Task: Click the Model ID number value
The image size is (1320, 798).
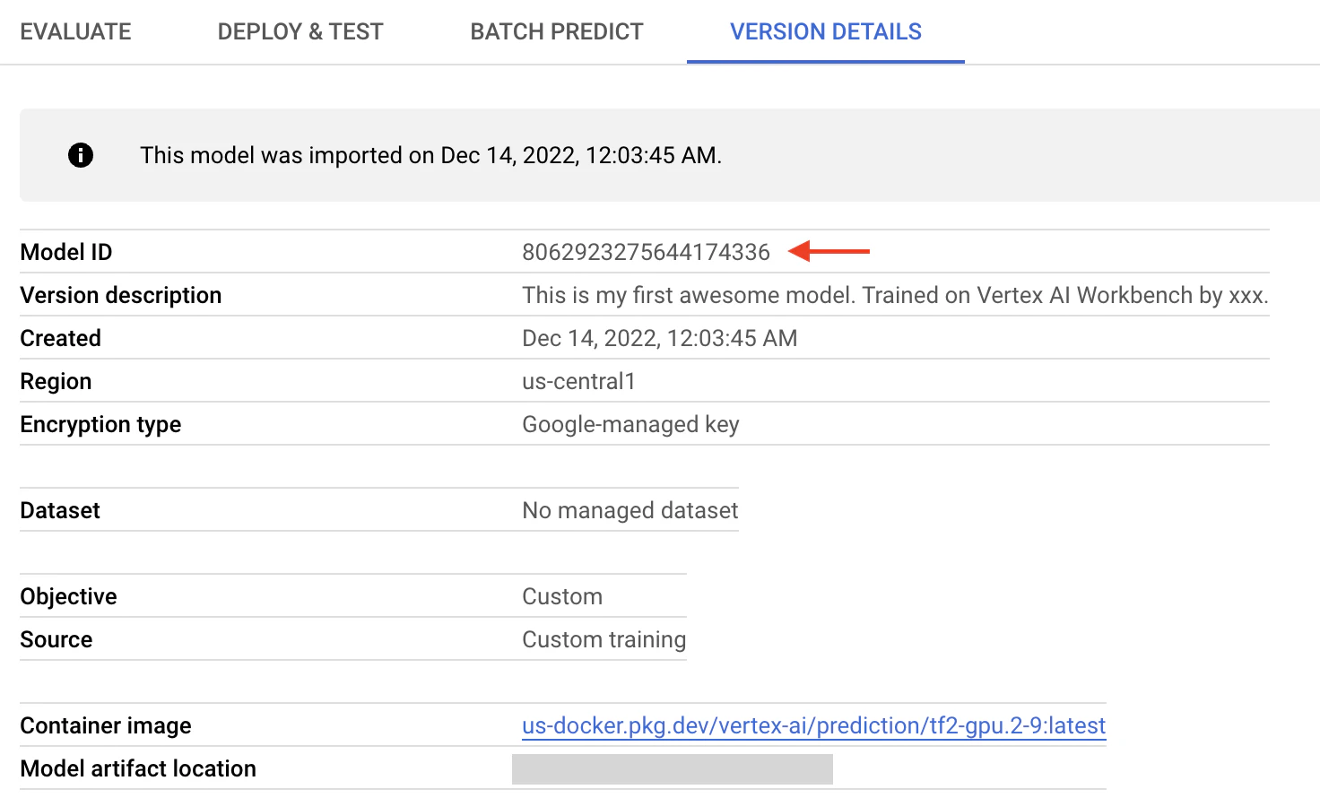Action: pos(647,252)
